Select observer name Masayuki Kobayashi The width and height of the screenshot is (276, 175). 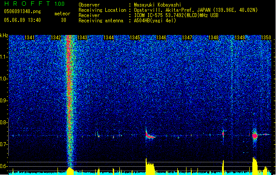pyautogui.click(x=158, y=5)
